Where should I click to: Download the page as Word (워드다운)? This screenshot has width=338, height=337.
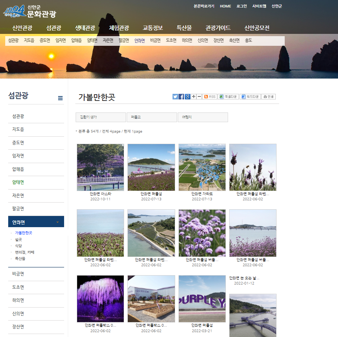point(250,96)
